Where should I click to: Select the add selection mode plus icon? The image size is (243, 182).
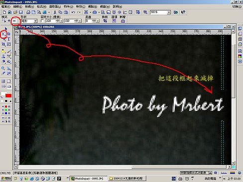[x=9, y=21]
